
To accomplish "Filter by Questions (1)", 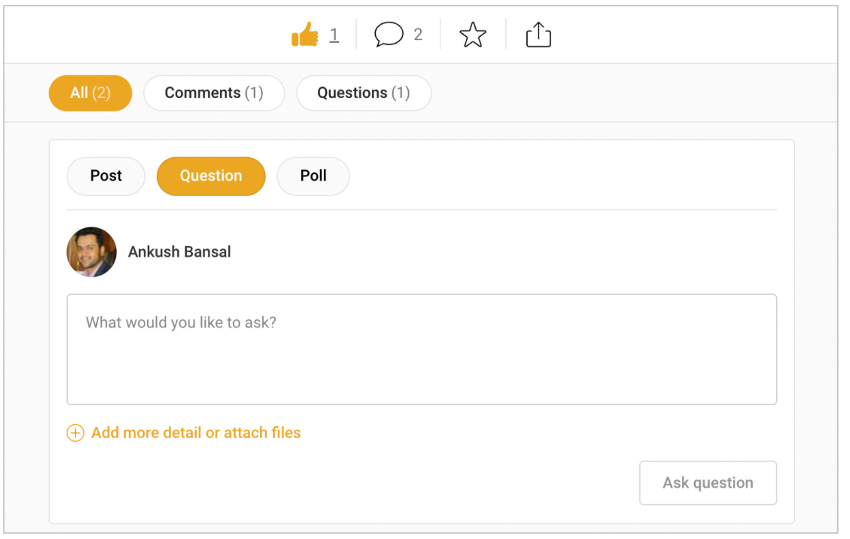I will (363, 93).
